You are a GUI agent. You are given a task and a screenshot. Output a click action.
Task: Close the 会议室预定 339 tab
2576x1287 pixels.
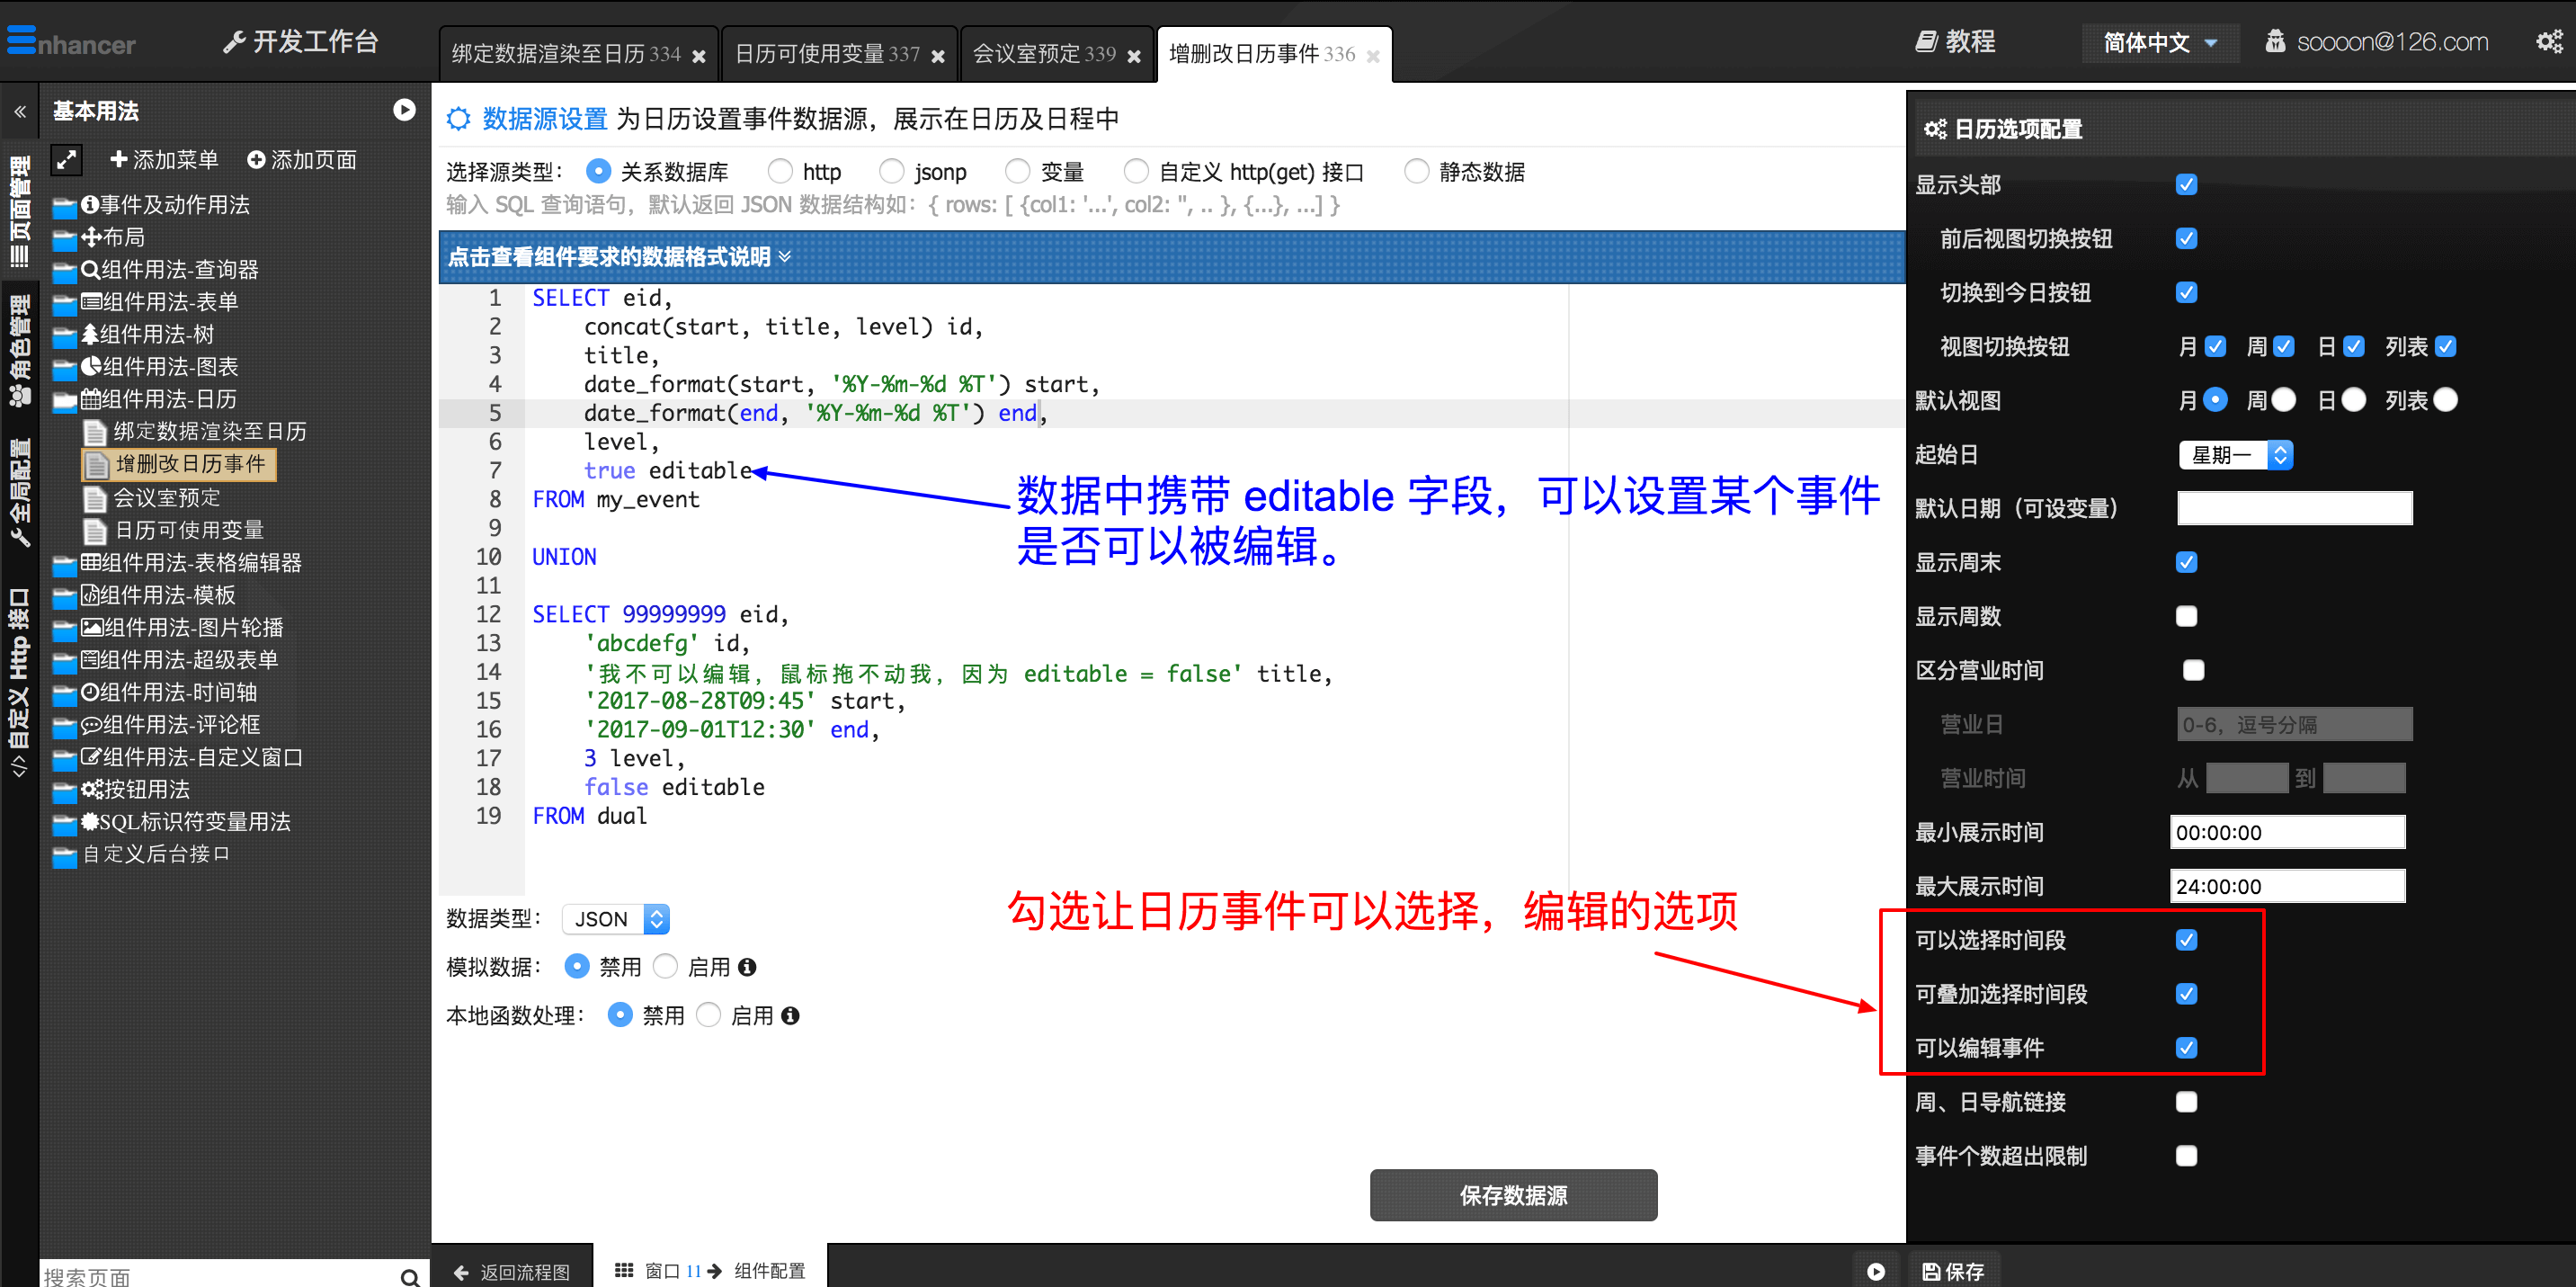tap(1134, 56)
